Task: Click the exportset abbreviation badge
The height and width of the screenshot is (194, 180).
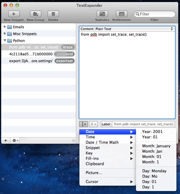Action: tap(65, 61)
